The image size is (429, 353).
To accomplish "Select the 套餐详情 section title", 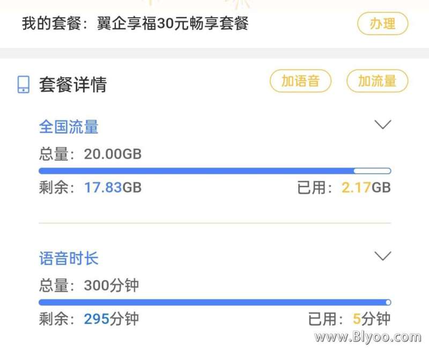I will point(73,85).
